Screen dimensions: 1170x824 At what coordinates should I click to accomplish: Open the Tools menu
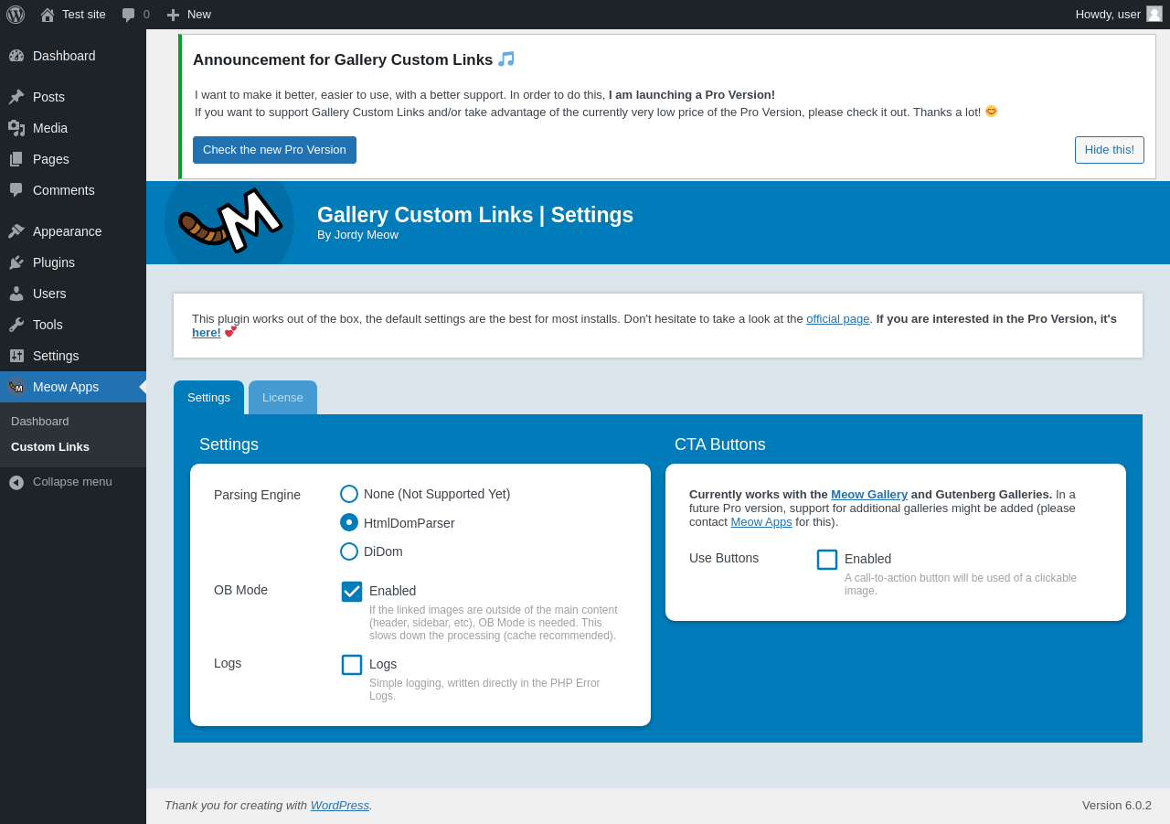[73, 325]
